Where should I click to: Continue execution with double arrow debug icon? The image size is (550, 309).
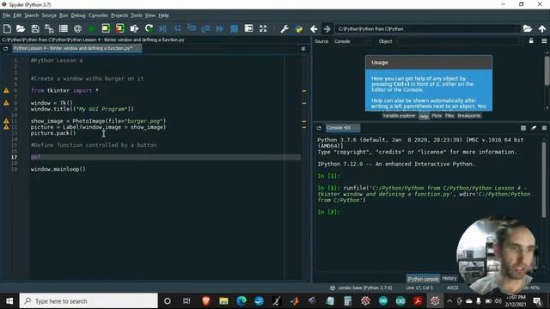[x=220, y=28]
